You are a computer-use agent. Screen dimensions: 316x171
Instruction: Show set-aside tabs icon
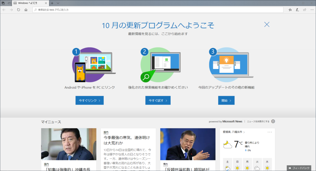pyautogui.click(x=3, y=3)
